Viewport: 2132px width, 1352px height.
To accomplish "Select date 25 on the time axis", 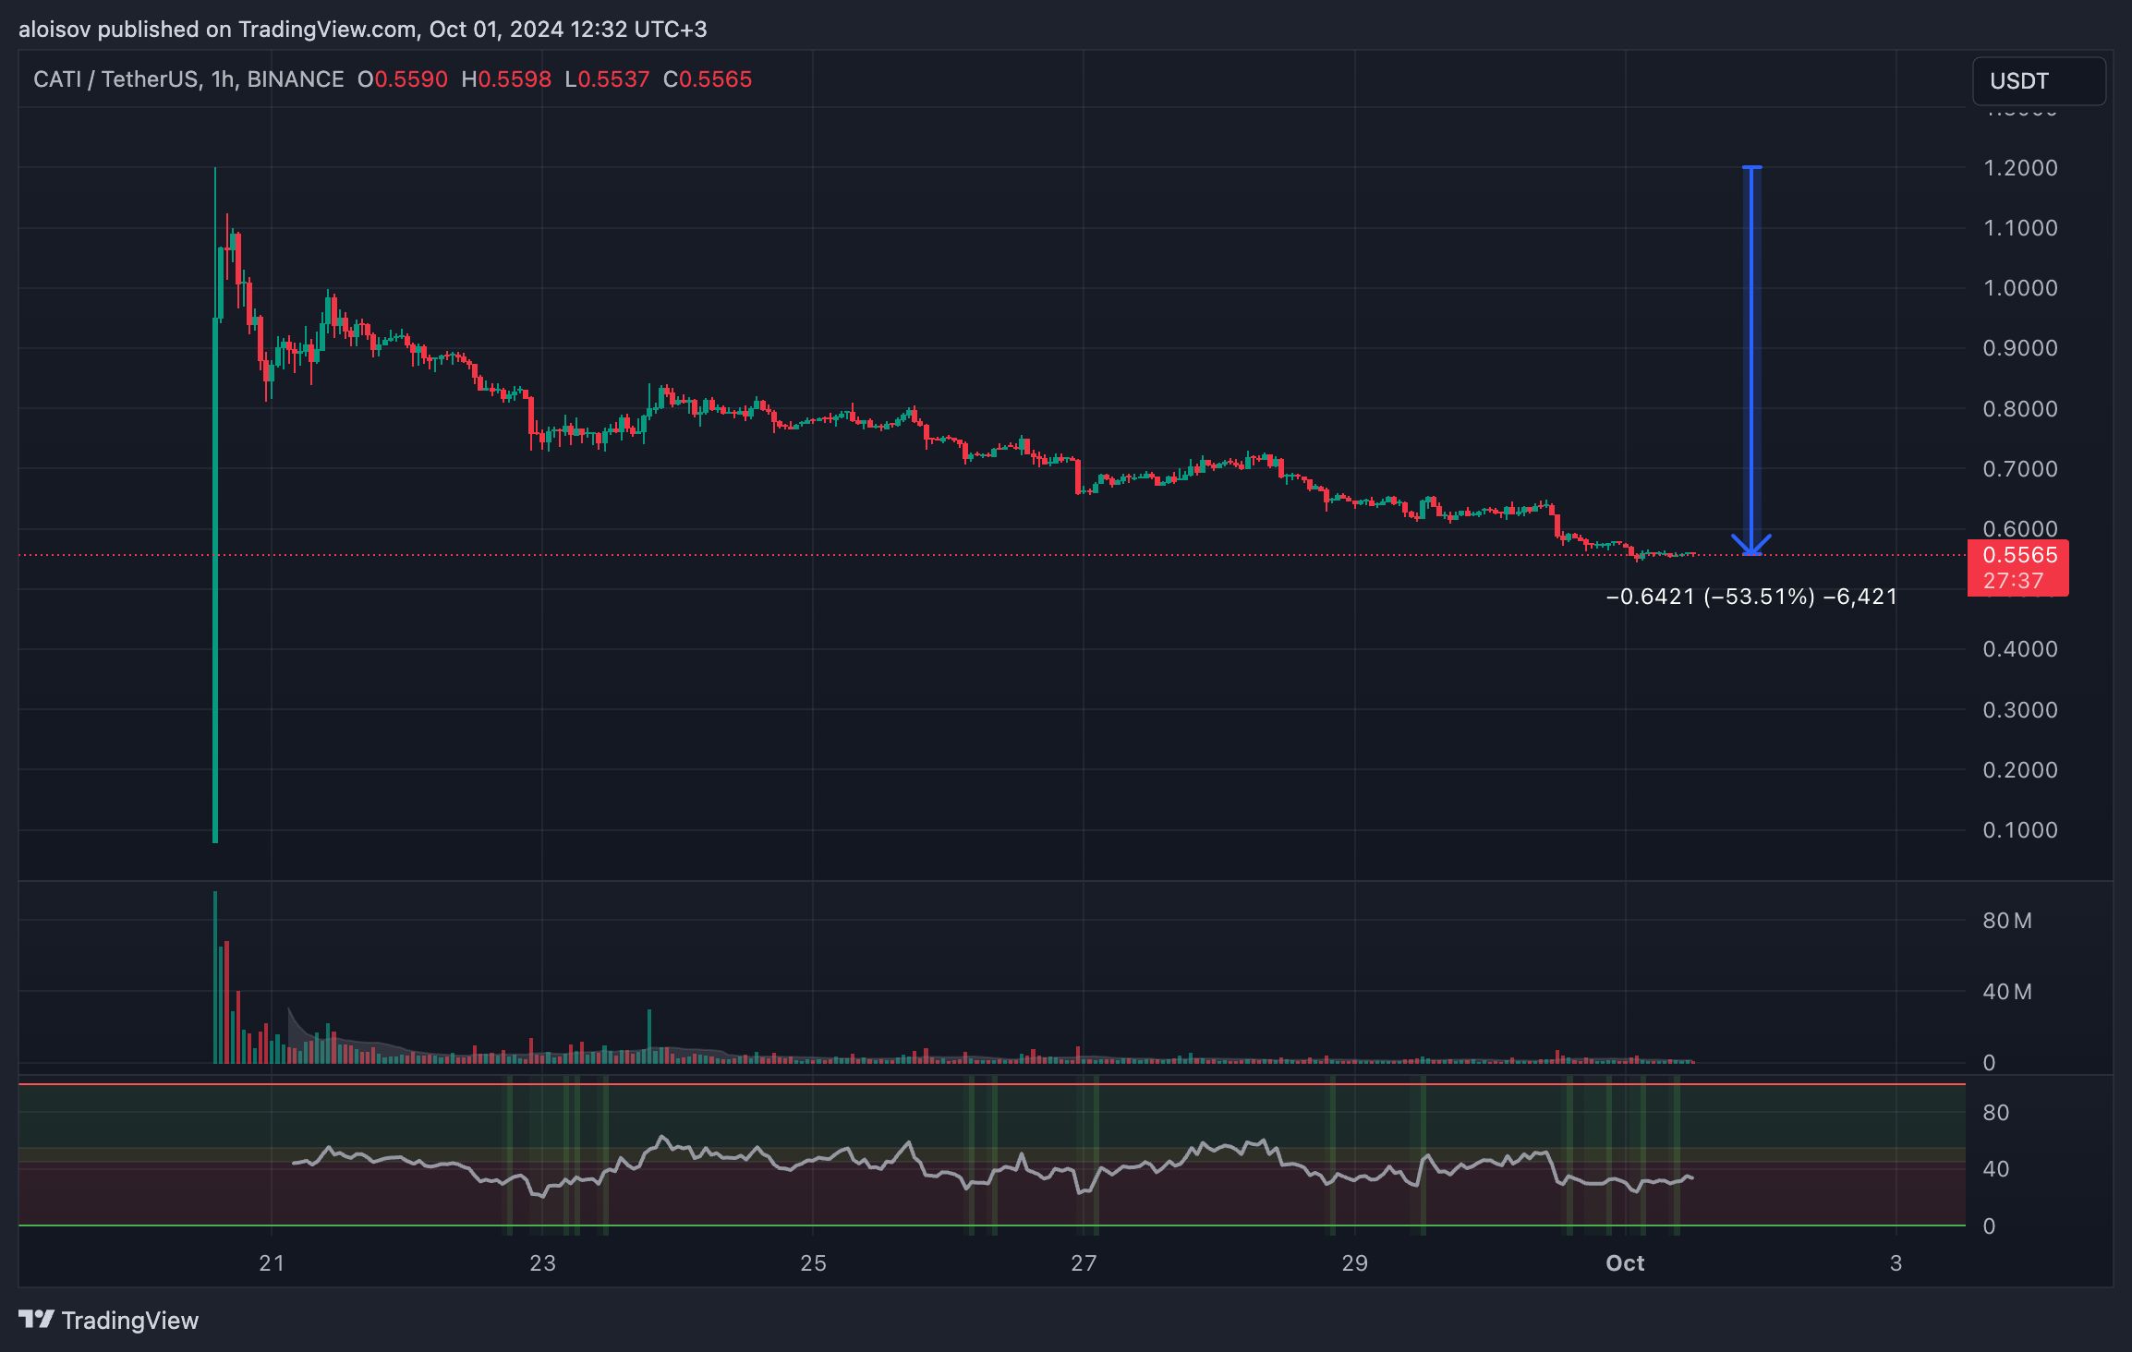I will [x=813, y=1262].
